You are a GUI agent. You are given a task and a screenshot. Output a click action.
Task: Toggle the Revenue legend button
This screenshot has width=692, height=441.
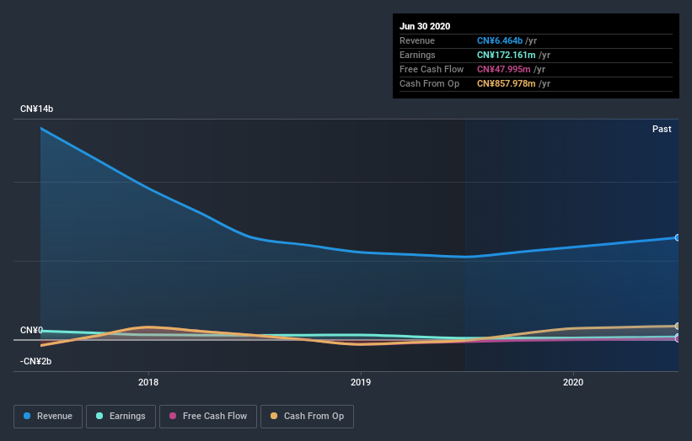tap(48, 417)
